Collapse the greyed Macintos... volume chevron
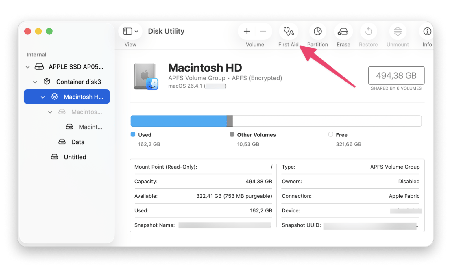This screenshot has height=270, width=451. [50, 112]
